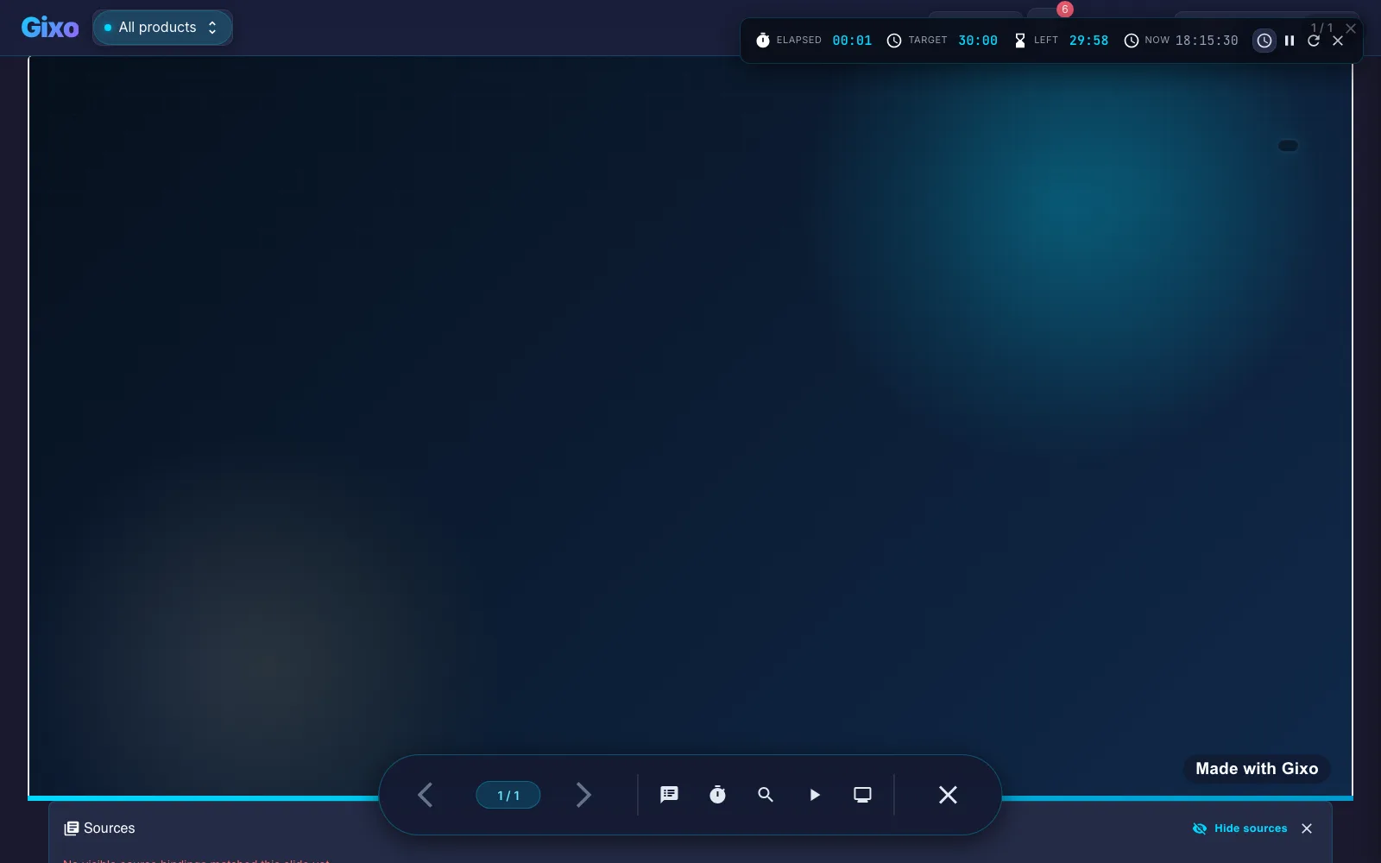This screenshot has height=863, width=1381.
Task: Click the hourglass time-left icon
Action: click(1020, 41)
